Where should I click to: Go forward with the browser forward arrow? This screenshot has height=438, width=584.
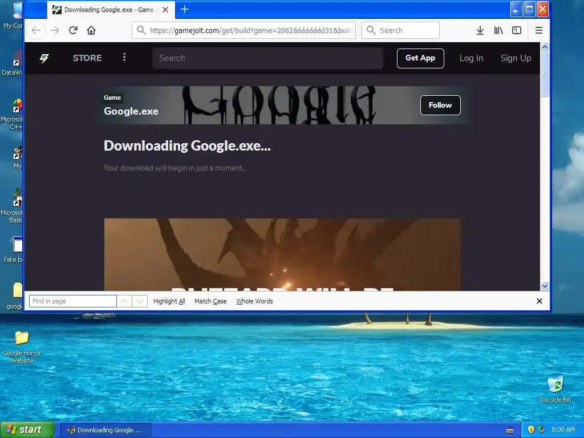pos(54,30)
